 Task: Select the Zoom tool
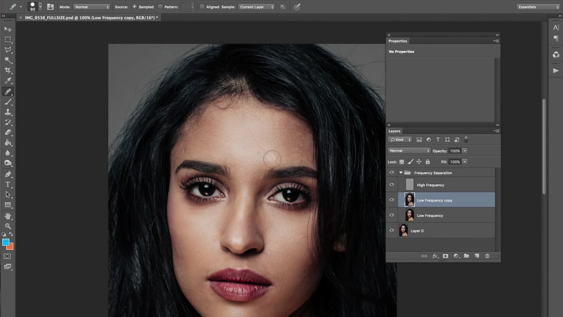pos(8,226)
